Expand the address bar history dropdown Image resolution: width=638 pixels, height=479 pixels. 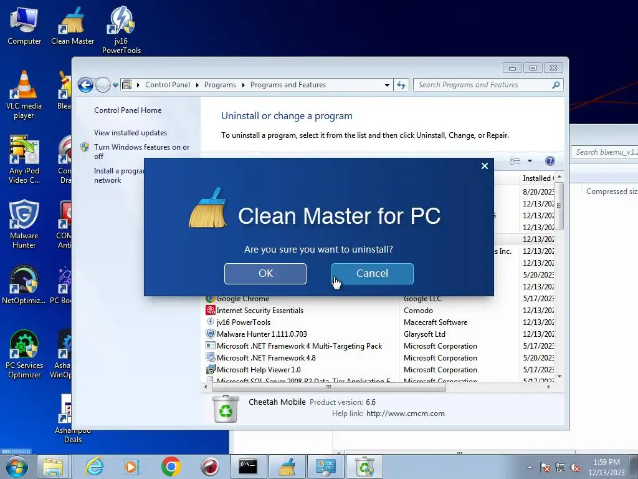tap(387, 85)
